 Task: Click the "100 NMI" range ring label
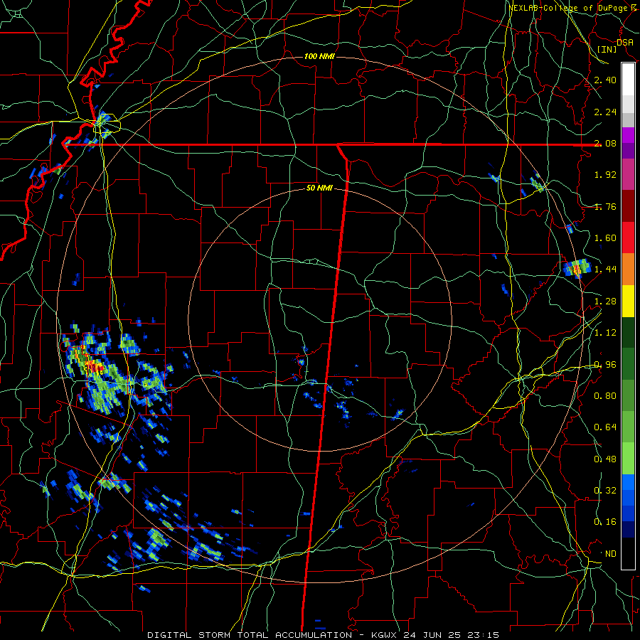319,56
